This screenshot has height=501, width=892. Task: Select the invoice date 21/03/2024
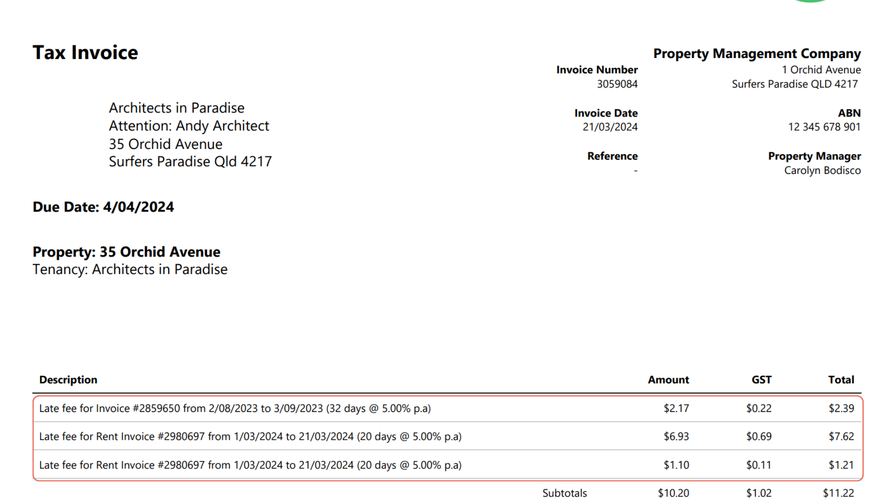[x=610, y=127]
